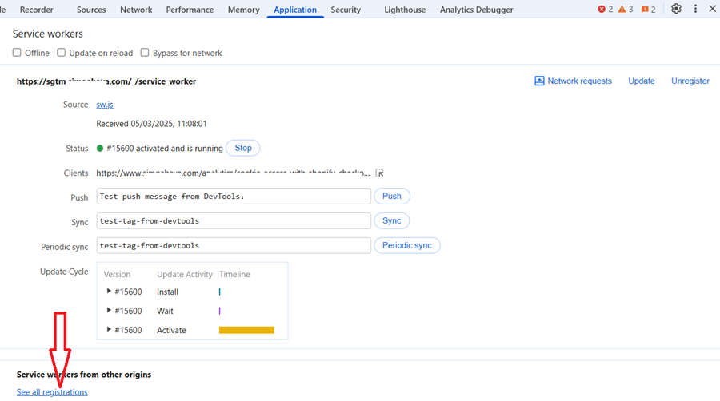This screenshot has height=401, width=720.
Task: Open the Sources tab
Action: [x=91, y=10]
